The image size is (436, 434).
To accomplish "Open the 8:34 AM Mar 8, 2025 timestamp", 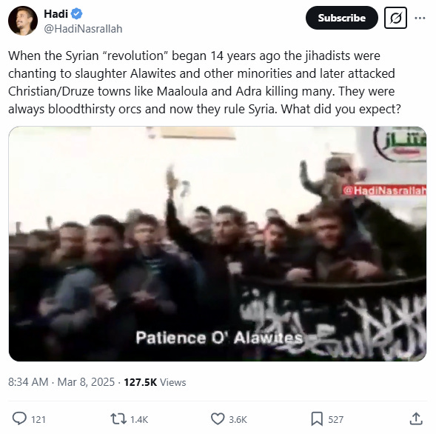I will pyautogui.click(x=61, y=382).
